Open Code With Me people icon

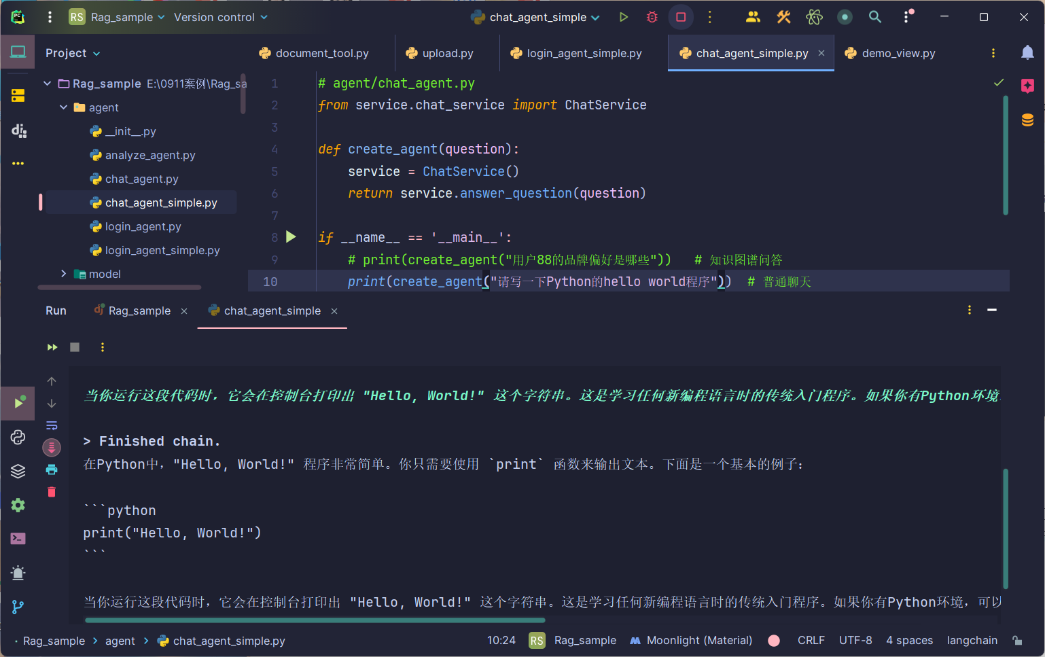[753, 17]
